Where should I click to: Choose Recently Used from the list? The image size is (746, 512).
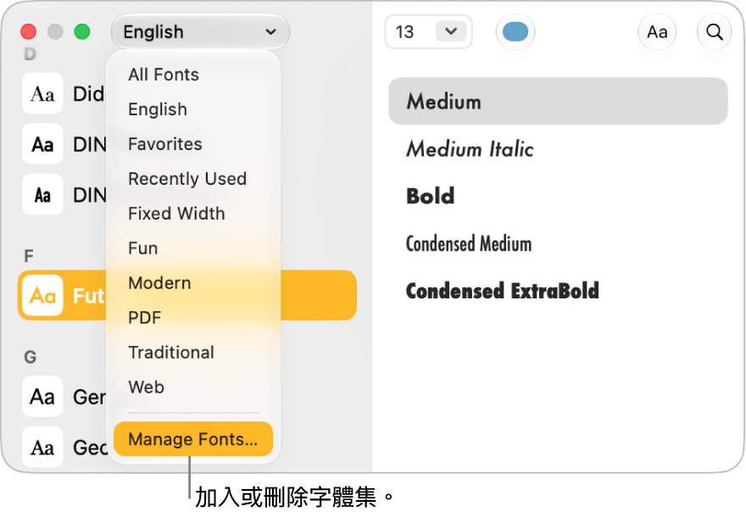[x=187, y=179]
